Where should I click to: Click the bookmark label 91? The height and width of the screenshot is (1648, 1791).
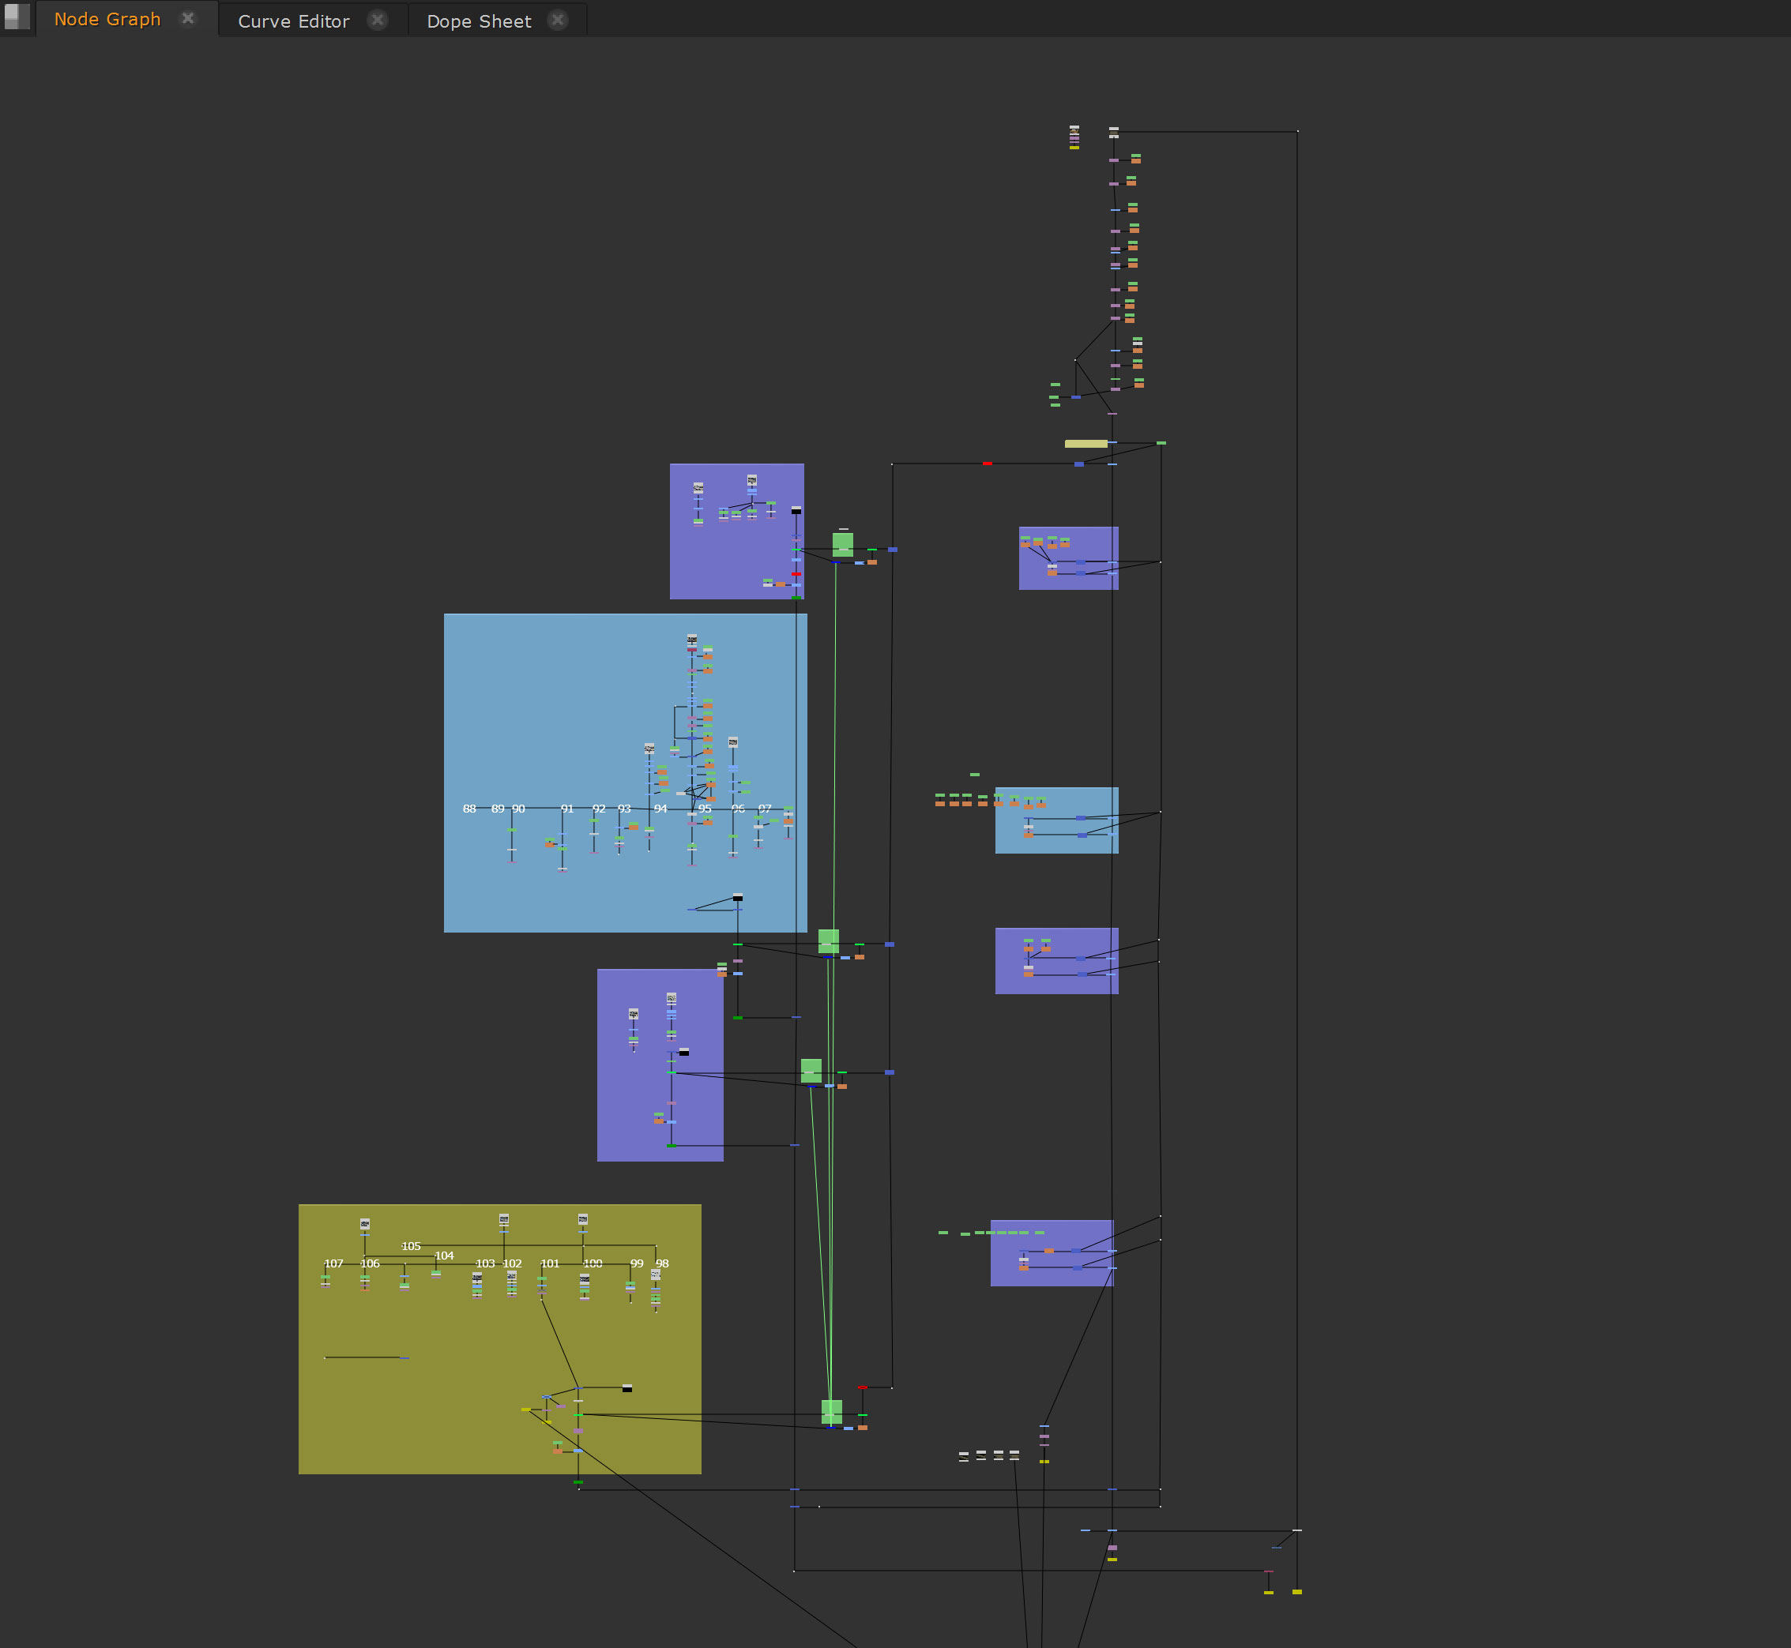coord(566,809)
